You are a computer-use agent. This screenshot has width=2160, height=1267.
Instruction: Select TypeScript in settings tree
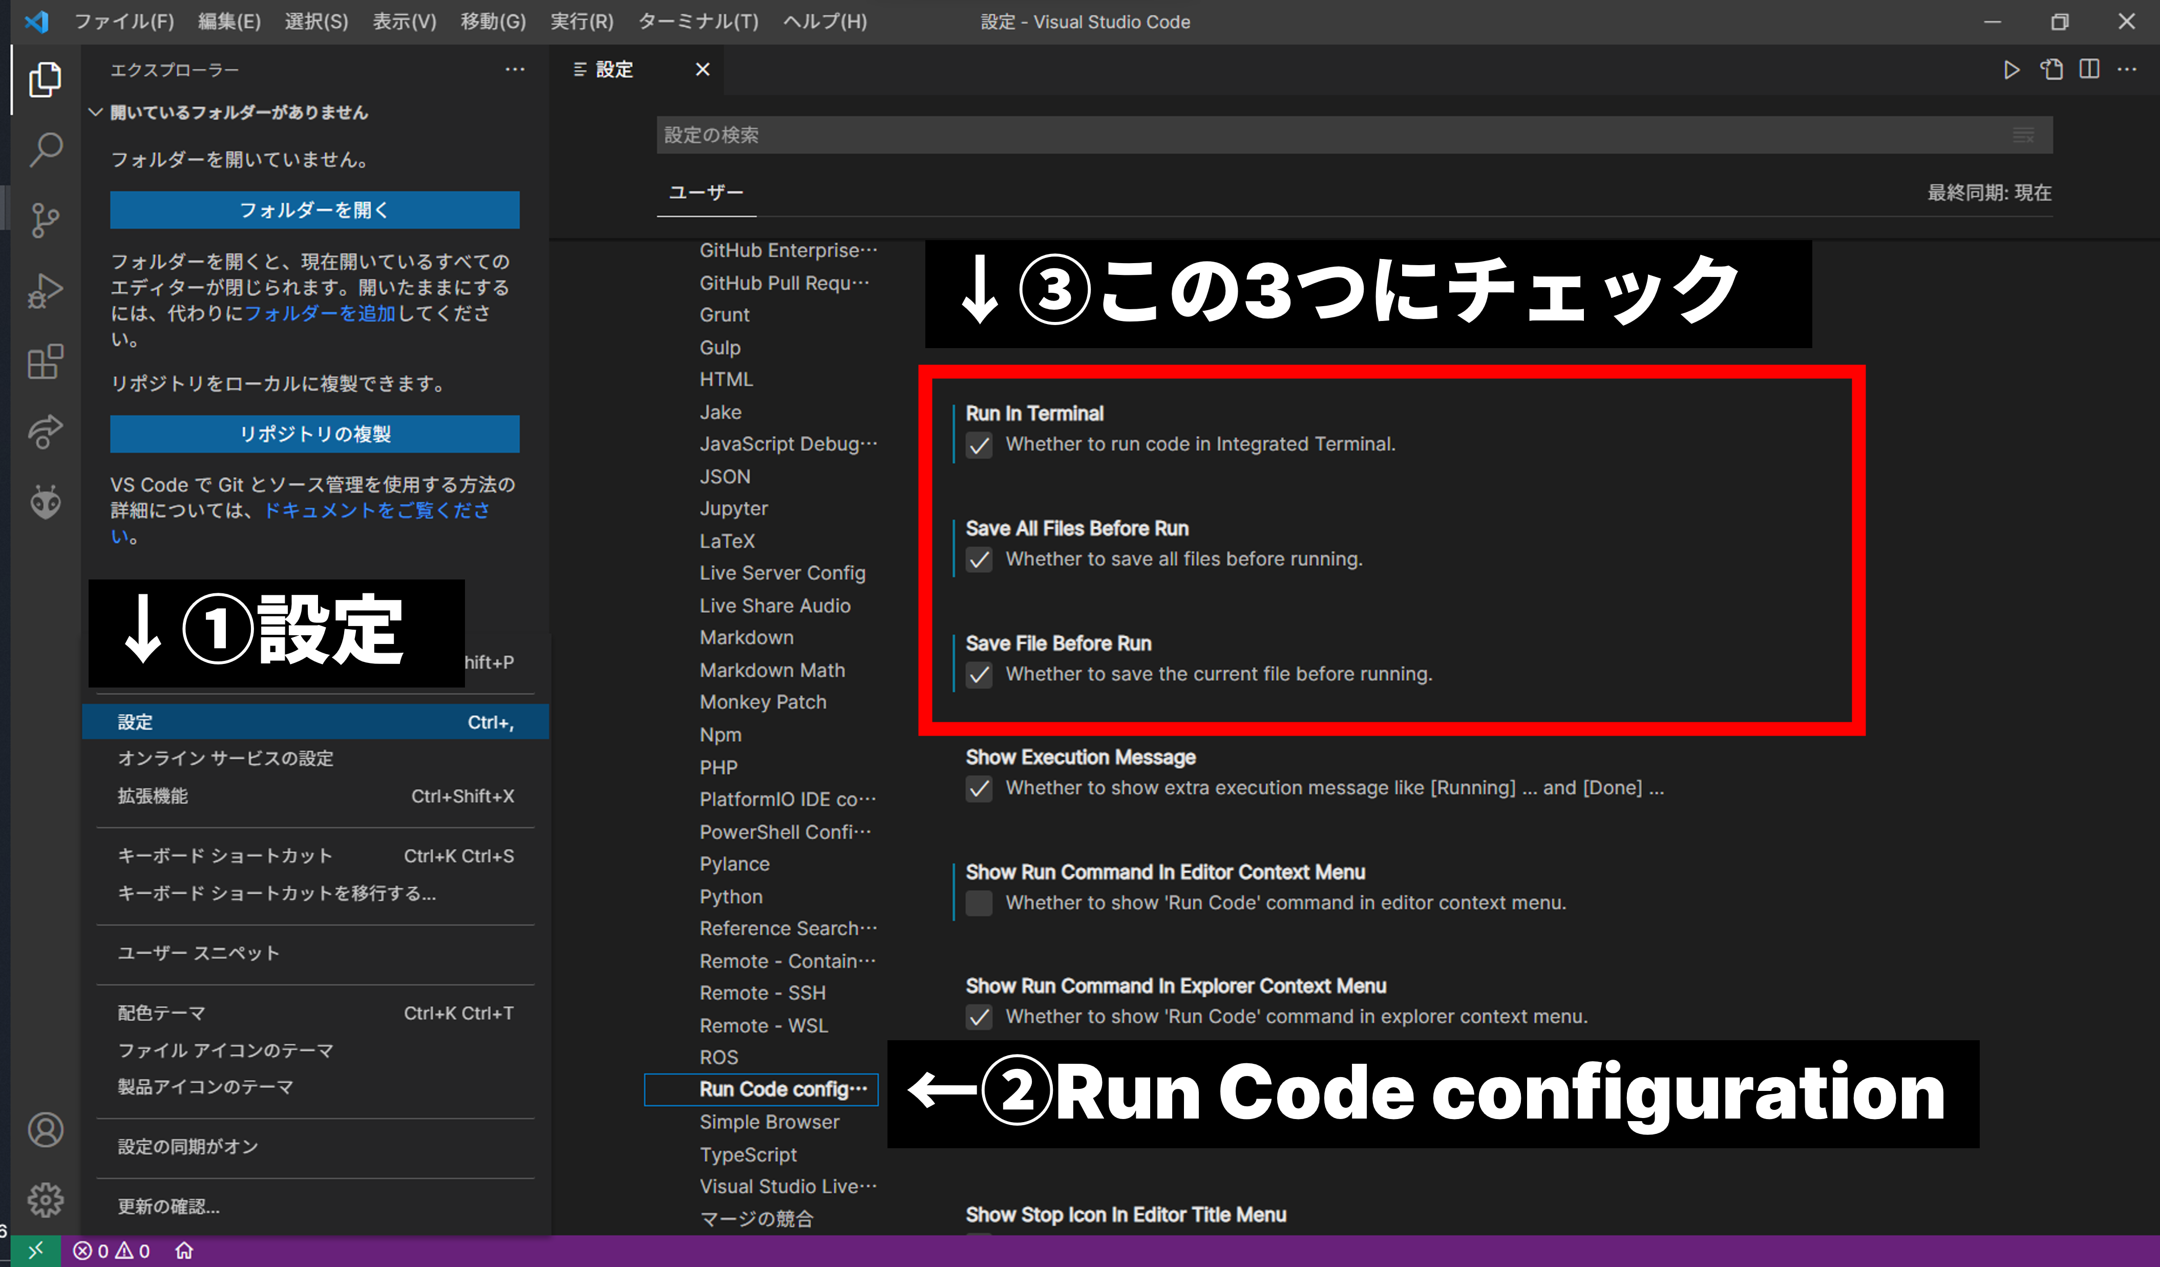pos(748,1155)
